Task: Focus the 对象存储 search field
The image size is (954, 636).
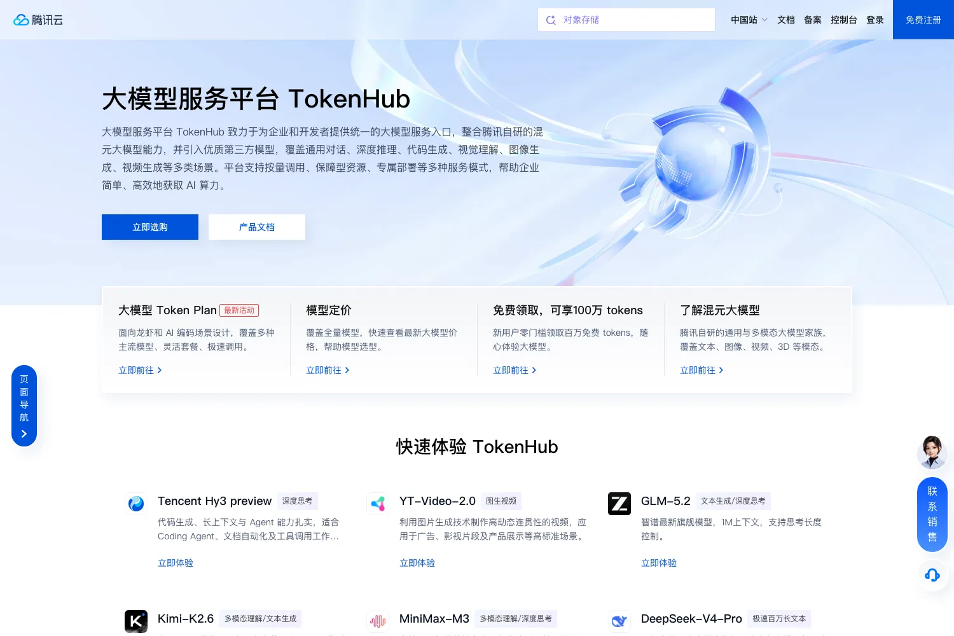Action: point(626,20)
